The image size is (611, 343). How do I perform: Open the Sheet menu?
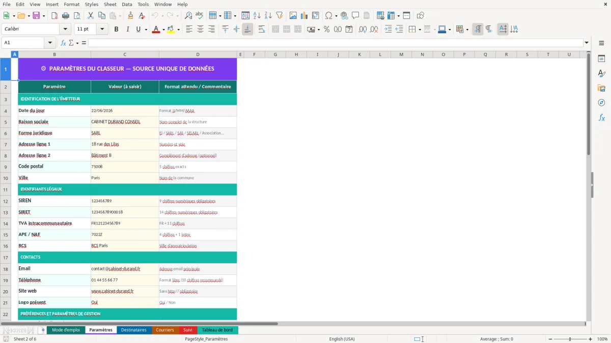point(110,4)
